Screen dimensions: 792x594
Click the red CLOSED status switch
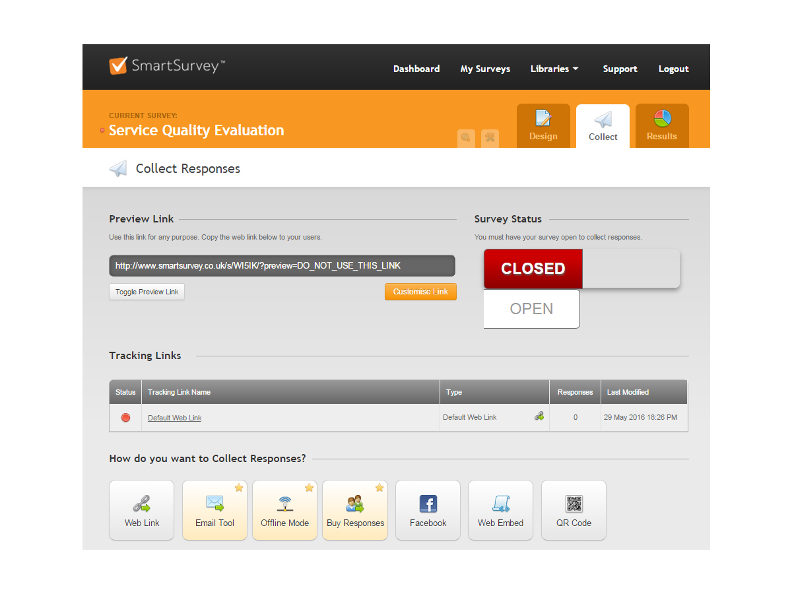click(x=533, y=269)
